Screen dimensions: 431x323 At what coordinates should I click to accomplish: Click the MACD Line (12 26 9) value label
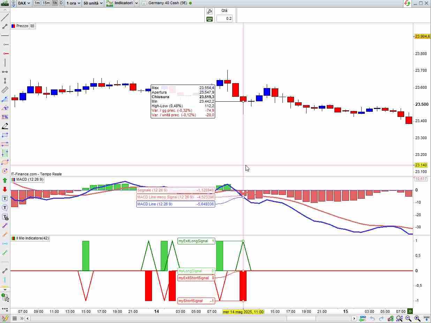click(x=176, y=204)
